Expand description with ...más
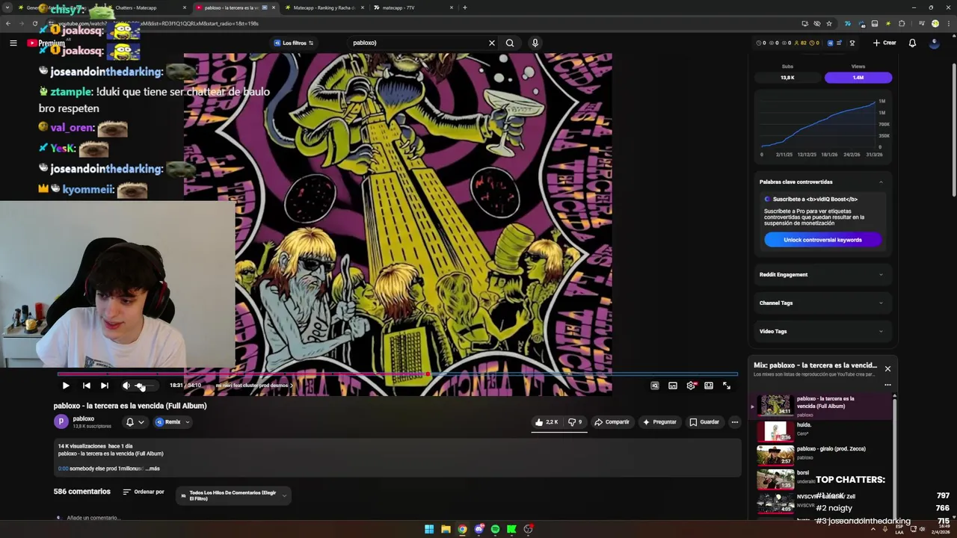The image size is (957, 538). point(153,469)
